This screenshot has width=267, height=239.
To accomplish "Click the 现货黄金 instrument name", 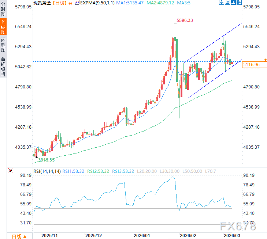I will [42, 3].
